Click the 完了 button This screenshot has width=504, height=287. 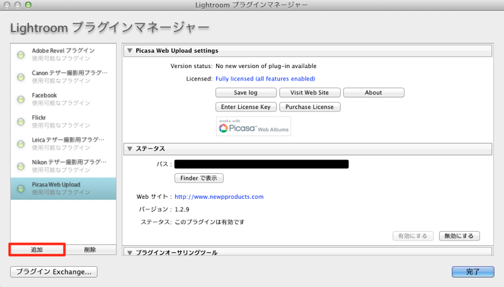point(473,272)
